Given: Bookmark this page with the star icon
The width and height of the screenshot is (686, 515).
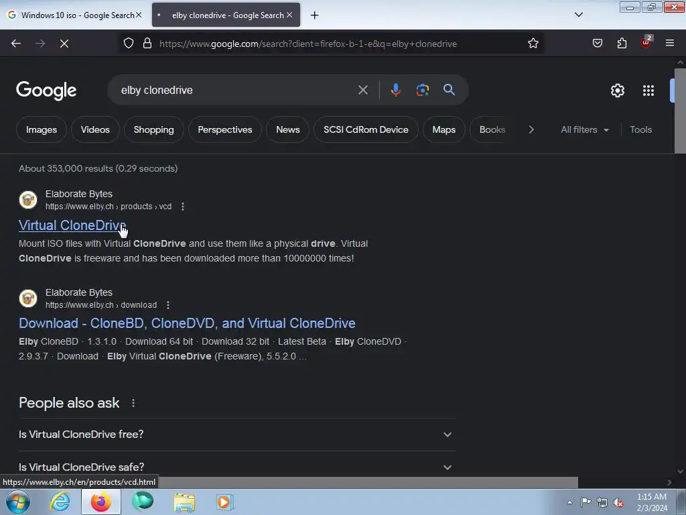Looking at the screenshot, I should point(533,44).
